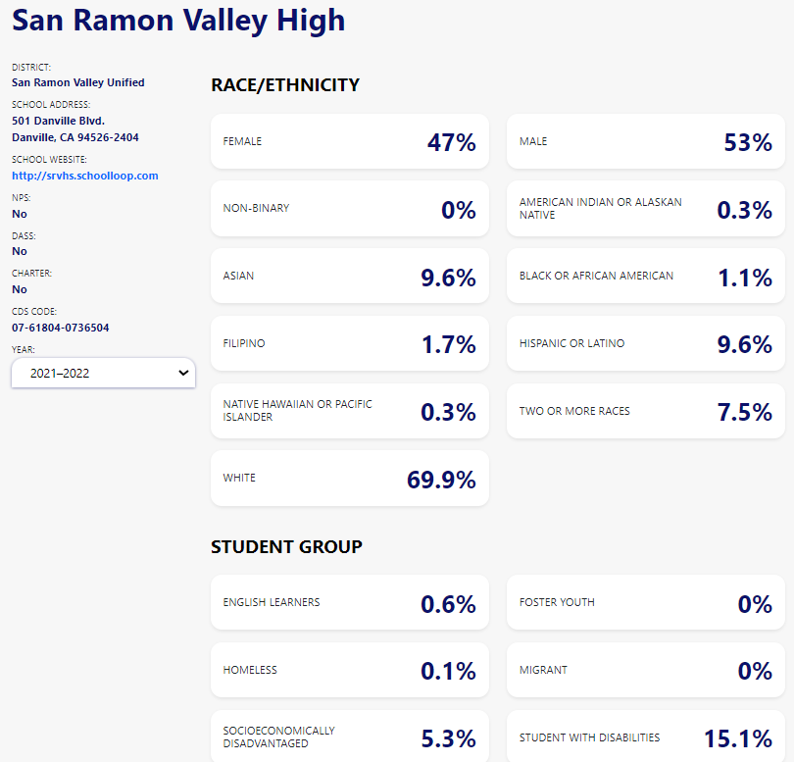Open the 2021–2022 year dropdown

click(103, 373)
